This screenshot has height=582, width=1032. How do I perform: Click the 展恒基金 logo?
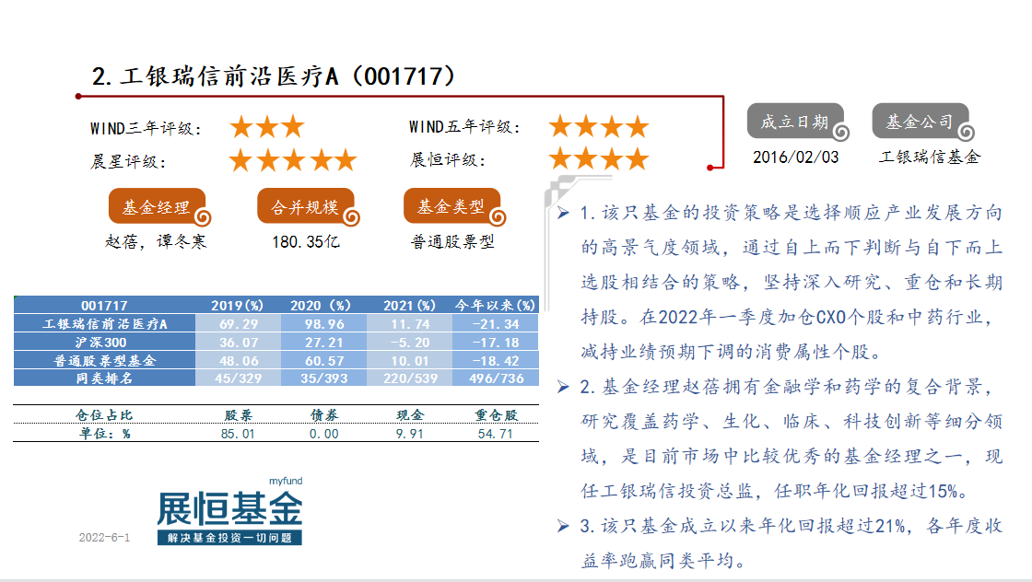click(229, 509)
